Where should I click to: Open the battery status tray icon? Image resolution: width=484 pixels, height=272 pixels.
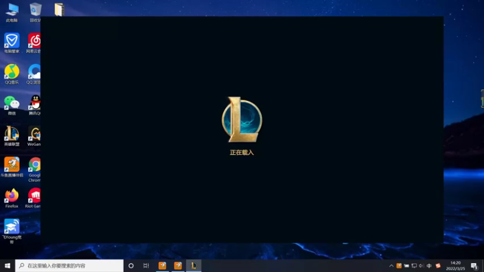[x=407, y=265]
